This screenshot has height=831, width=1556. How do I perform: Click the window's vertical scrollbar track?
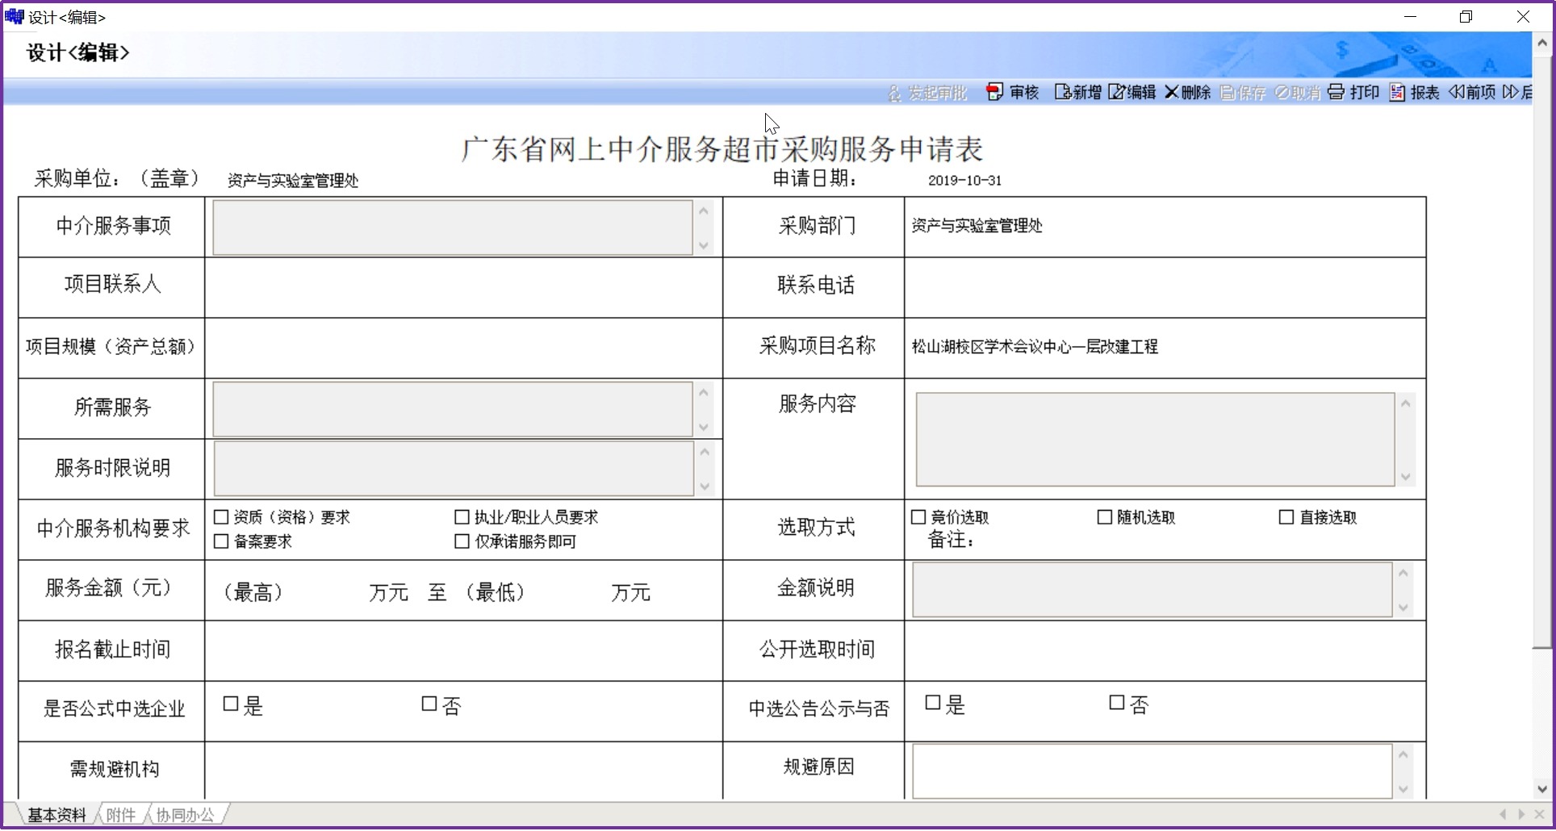click(x=1541, y=403)
